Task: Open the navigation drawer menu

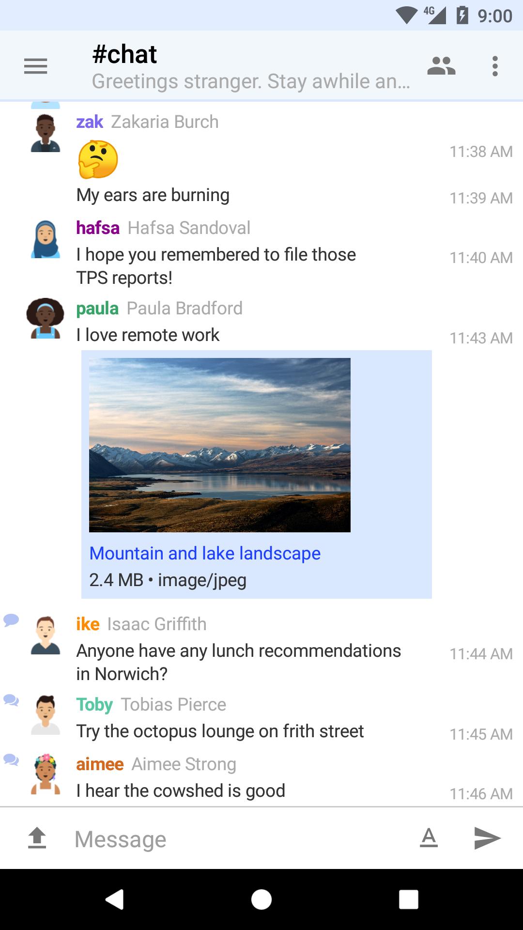Action: click(x=35, y=66)
